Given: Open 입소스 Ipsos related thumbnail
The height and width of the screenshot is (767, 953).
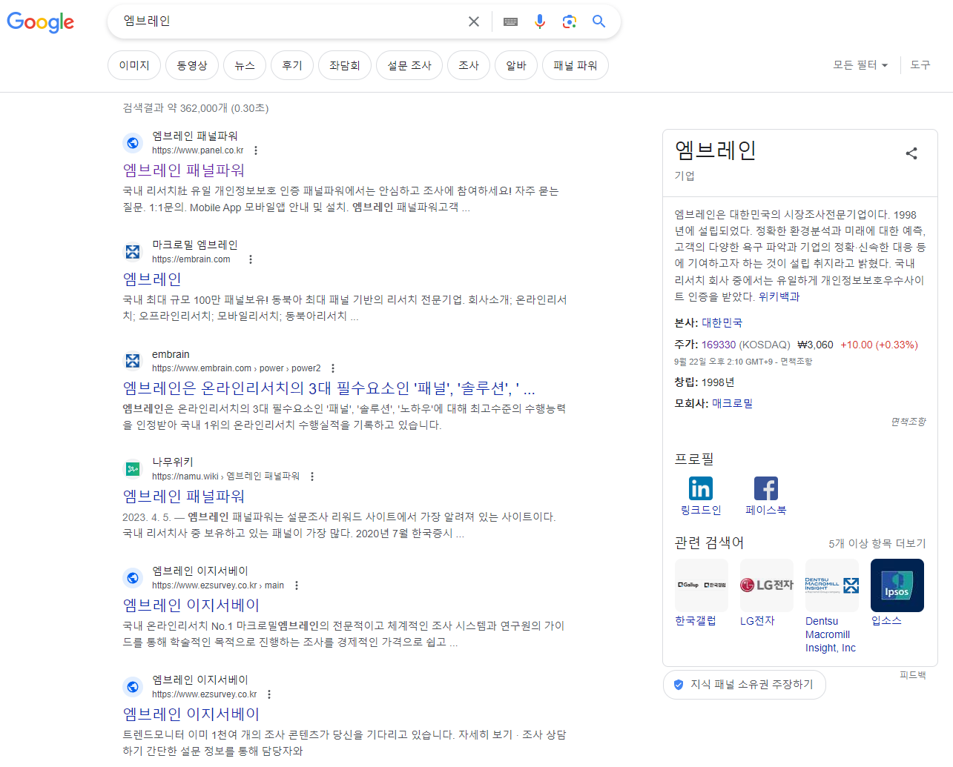Looking at the screenshot, I should click(x=897, y=585).
